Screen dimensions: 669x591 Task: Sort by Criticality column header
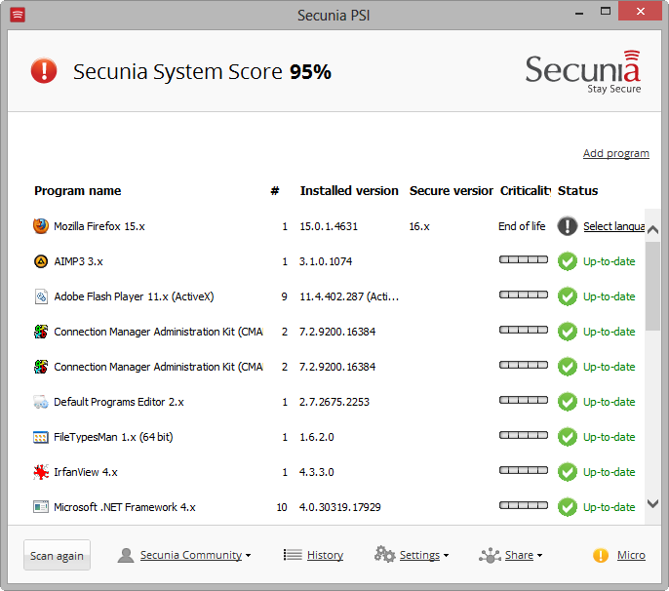tap(526, 191)
